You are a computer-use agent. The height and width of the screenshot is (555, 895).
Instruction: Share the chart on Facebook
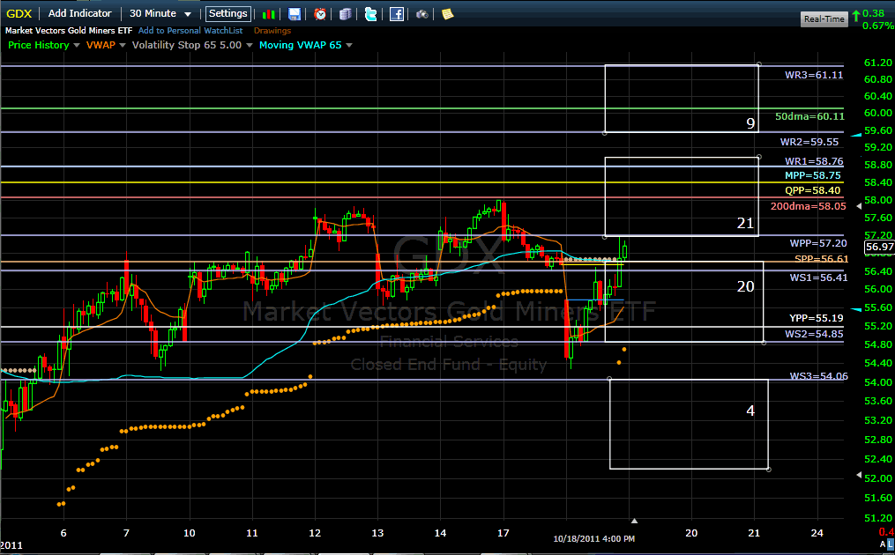point(397,14)
